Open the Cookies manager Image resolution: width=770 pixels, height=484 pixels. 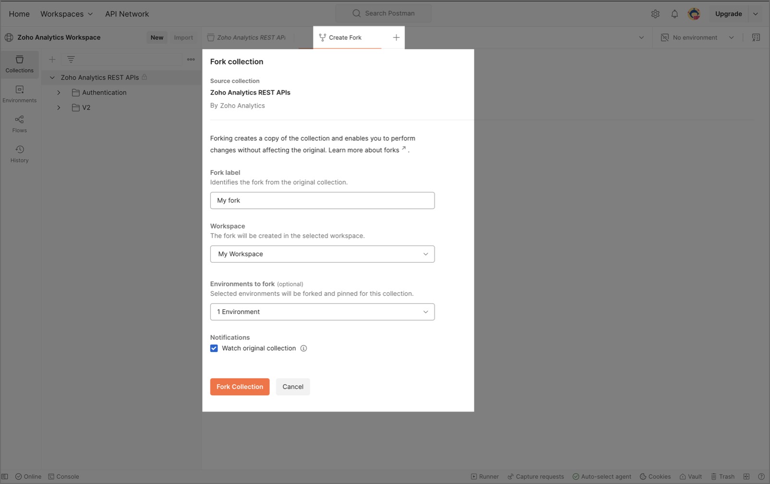pyautogui.click(x=655, y=477)
